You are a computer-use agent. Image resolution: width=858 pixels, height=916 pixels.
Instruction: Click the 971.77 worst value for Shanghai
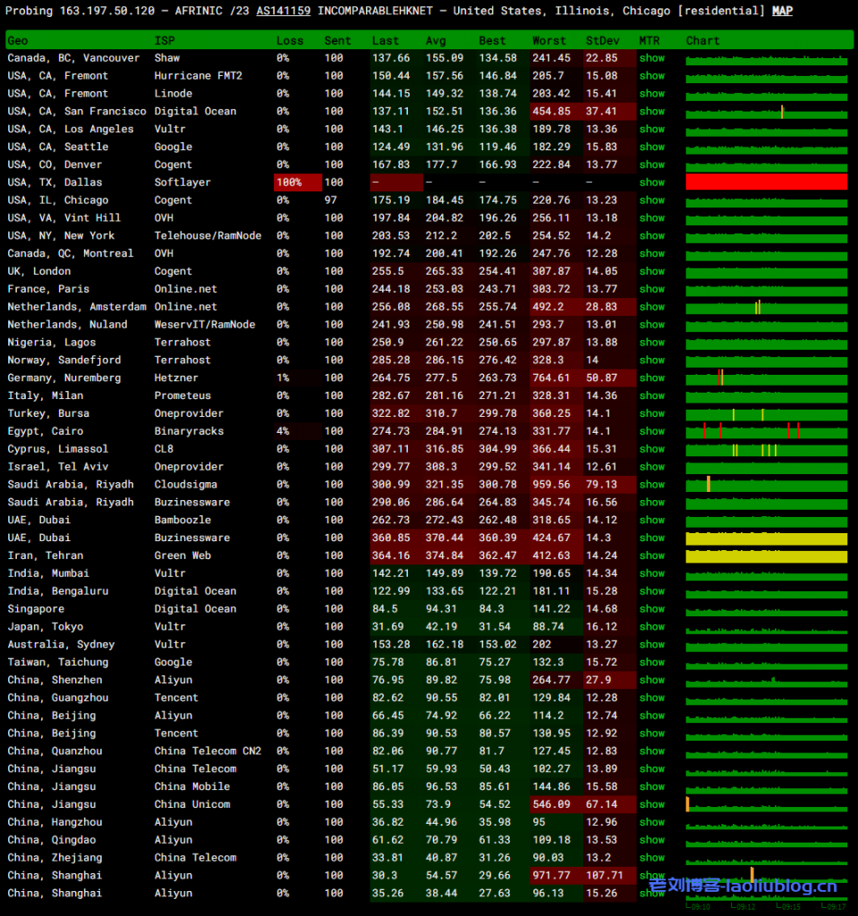[551, 876]
